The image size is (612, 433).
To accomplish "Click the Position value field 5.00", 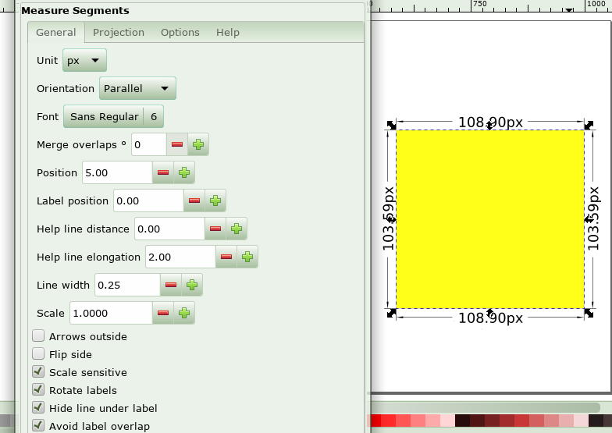I will [x=117, y=172].
